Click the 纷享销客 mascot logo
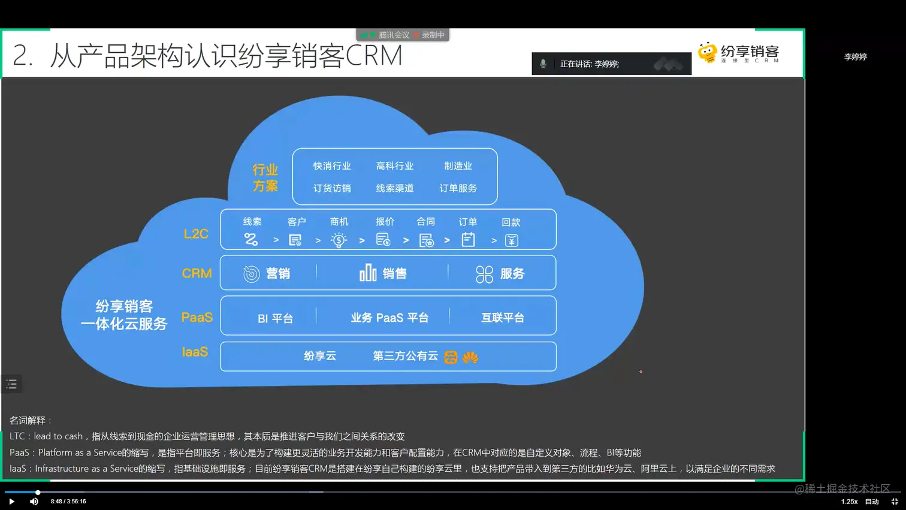The image size is (906, 510). 708,53
